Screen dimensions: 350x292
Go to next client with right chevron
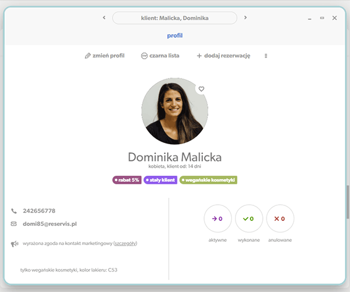pos(245,18)
